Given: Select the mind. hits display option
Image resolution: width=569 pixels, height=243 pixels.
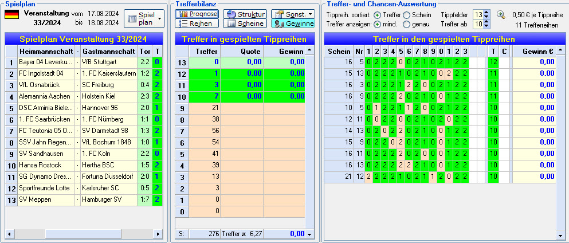Looking at the screenshot, I should coord(378,24).
